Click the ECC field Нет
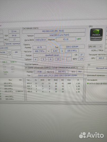Screen dimensions: 107x142 click(80, 72)
